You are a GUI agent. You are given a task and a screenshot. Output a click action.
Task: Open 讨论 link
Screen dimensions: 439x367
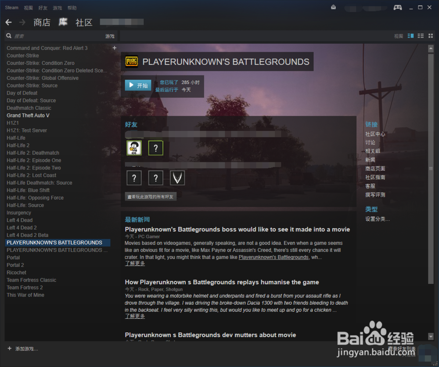pyautogui.click(x=370, y=142)
